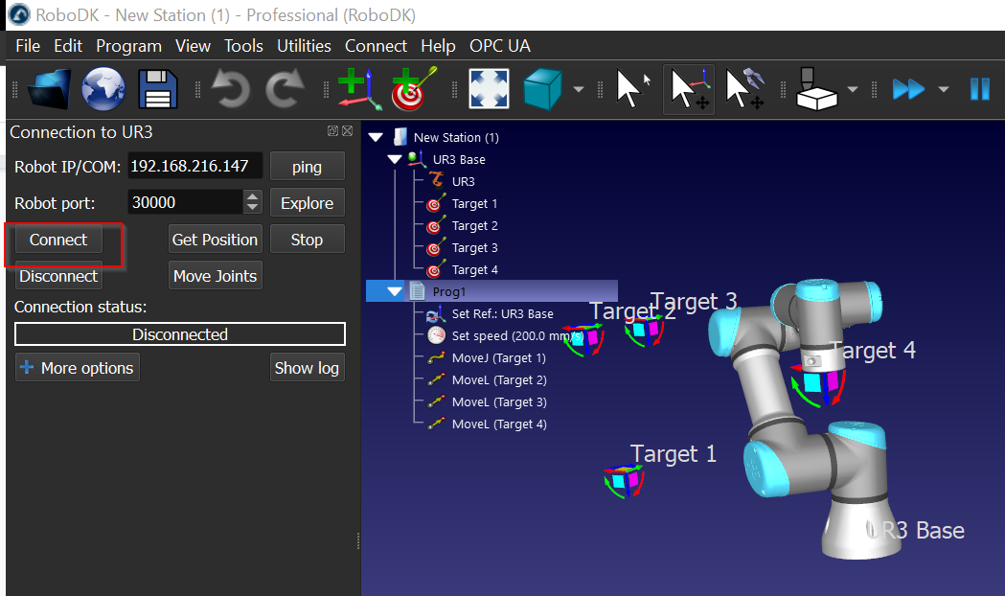Image resolution: width=1005 pixels, height=596 pixels.
Task: Open a station file via folder icon
Action: [50, 89]
